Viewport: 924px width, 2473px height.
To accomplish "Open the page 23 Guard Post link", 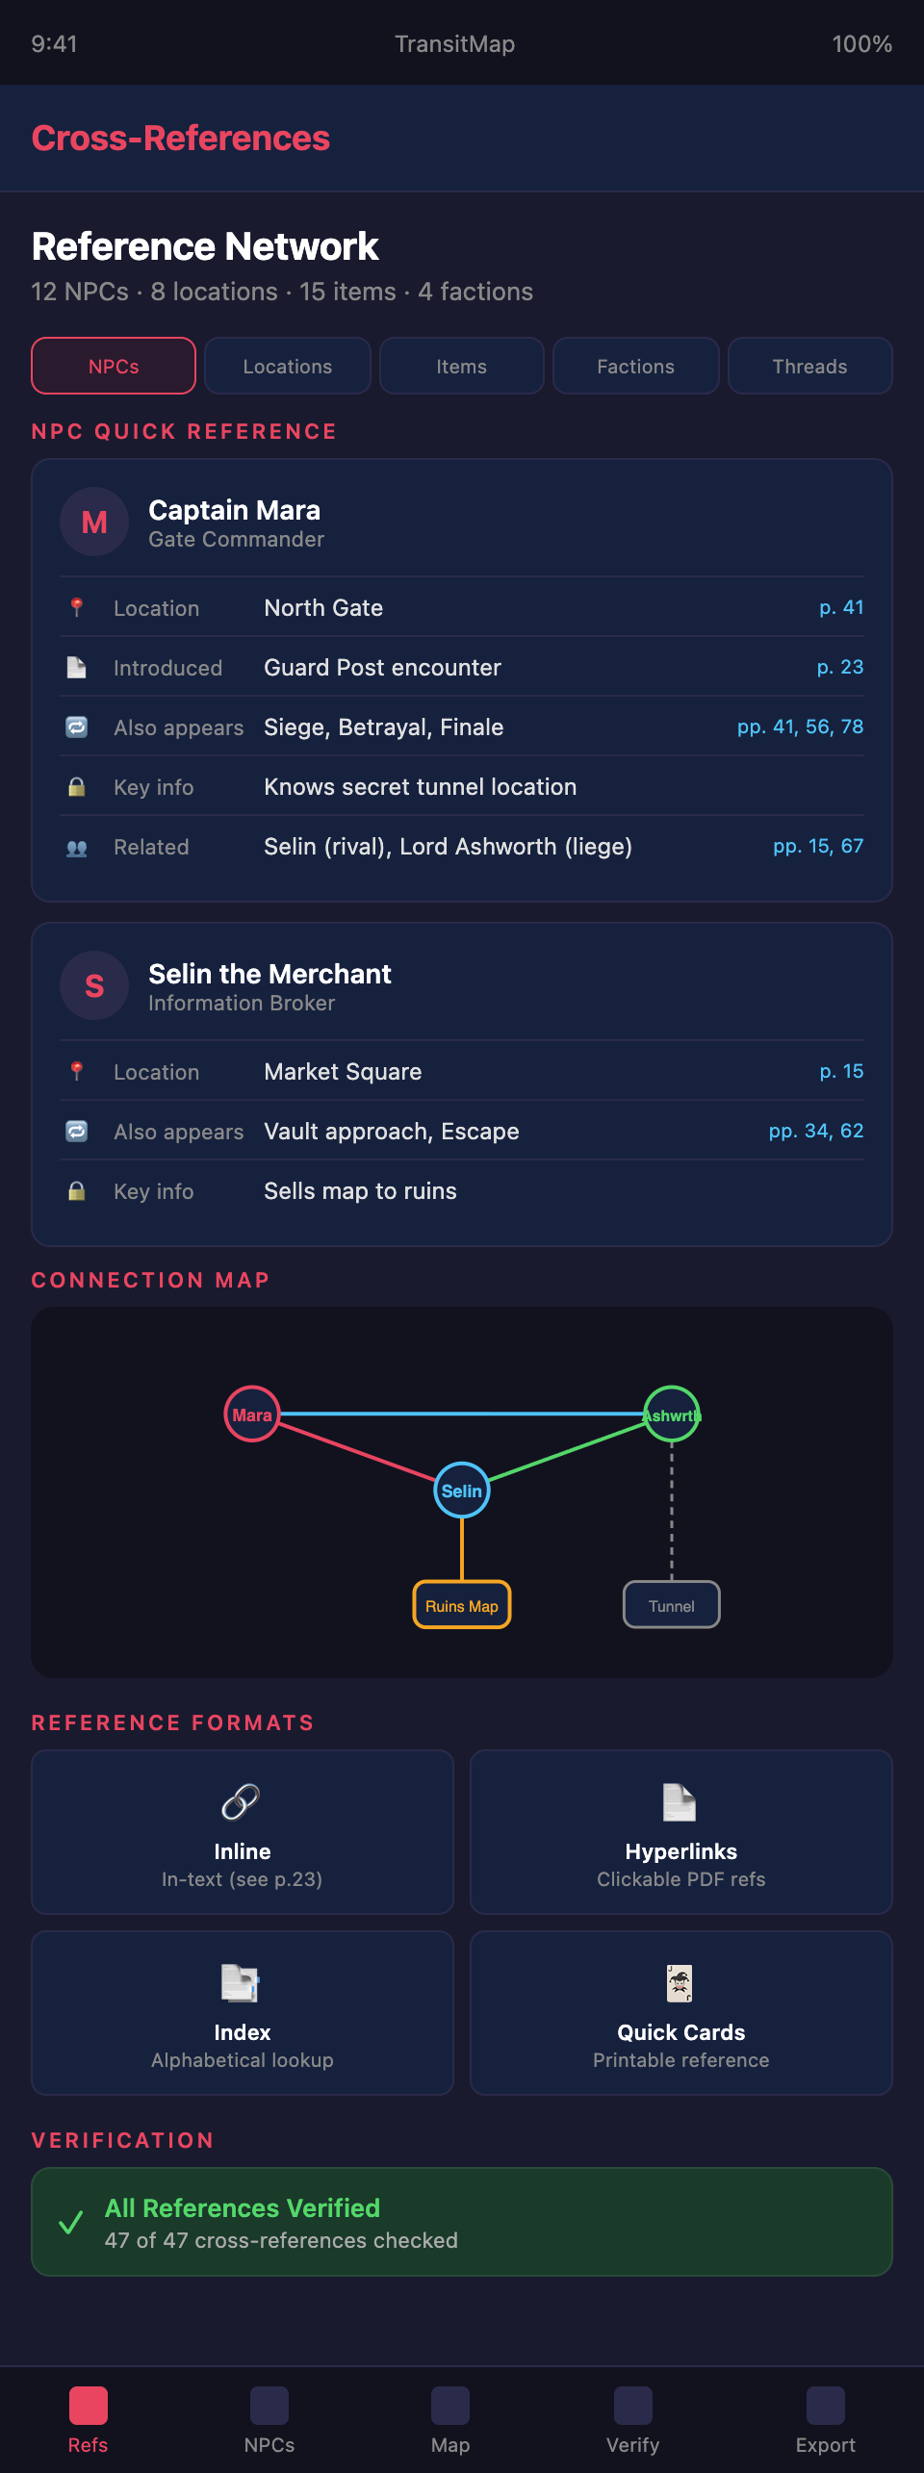I will coord(839,667).
